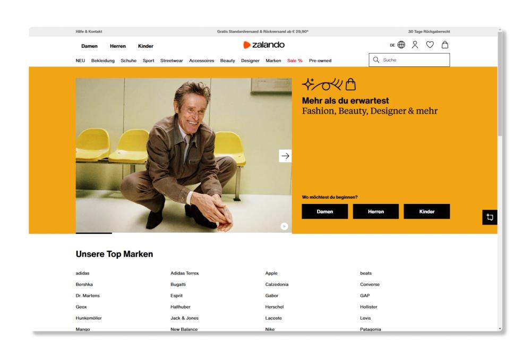Select the Kinder top tab
The height and width of the screenshot is (358, 531).
click(x=145, y=46)
